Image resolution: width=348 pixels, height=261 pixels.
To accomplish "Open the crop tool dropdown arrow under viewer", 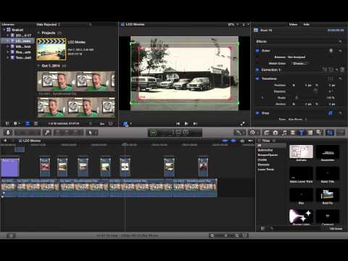I will [x=131, y=124].
